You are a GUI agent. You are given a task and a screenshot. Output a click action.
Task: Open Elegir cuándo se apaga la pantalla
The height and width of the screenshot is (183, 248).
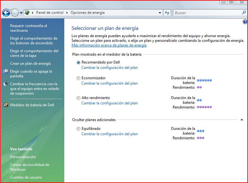tap(31, 74)
